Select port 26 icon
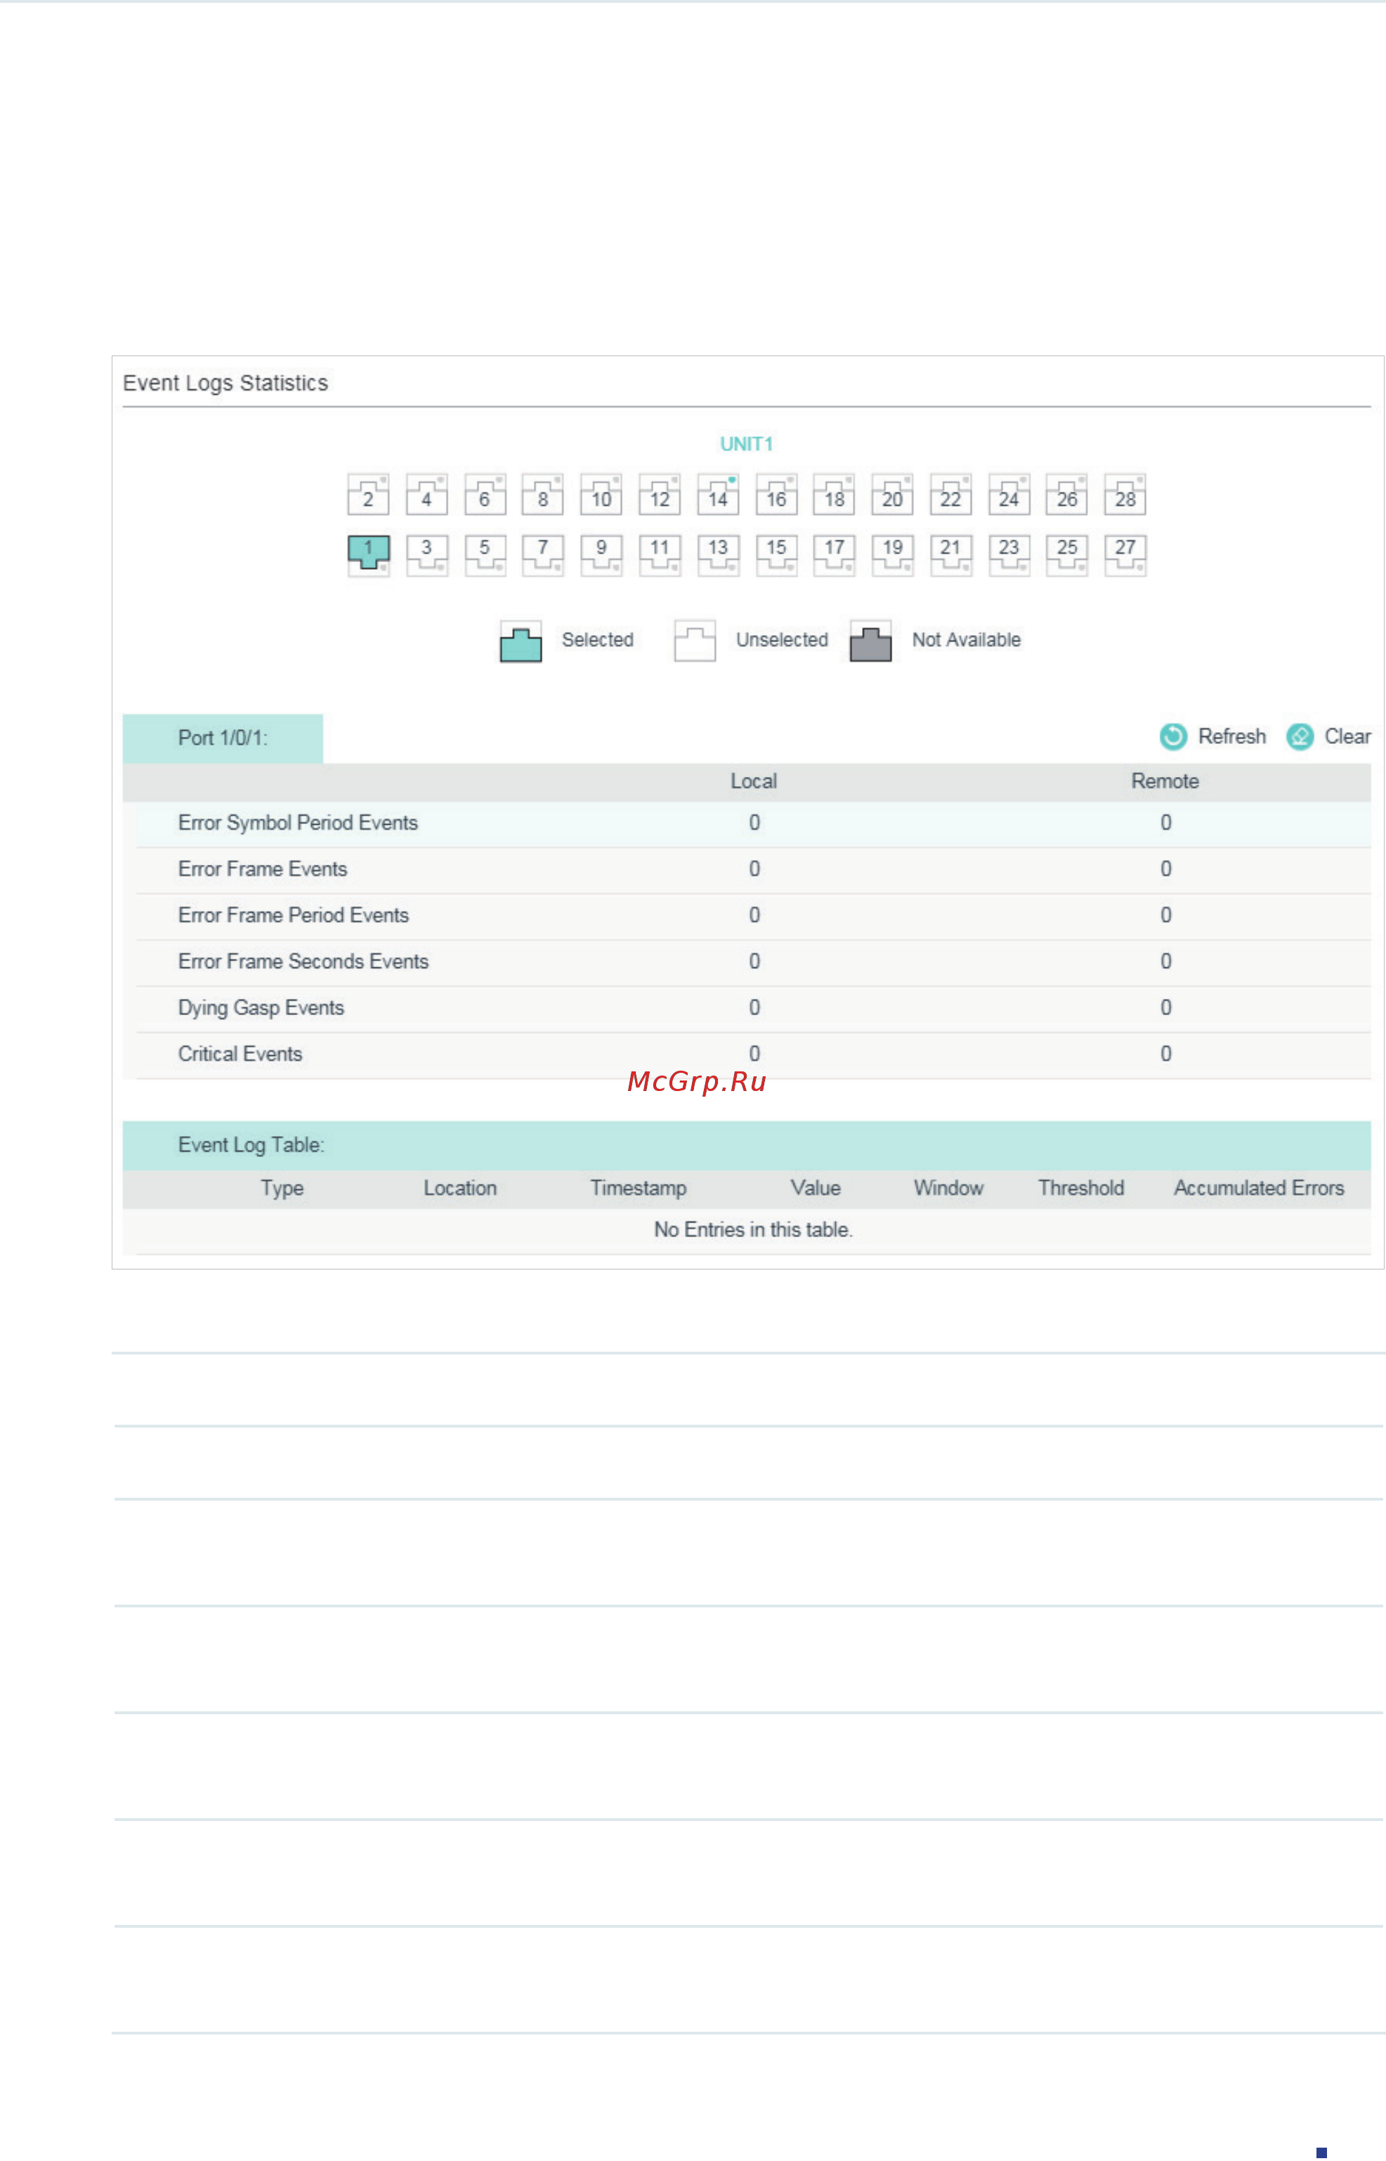The image size is (1386, 2161). click(x=1067, y=494)
